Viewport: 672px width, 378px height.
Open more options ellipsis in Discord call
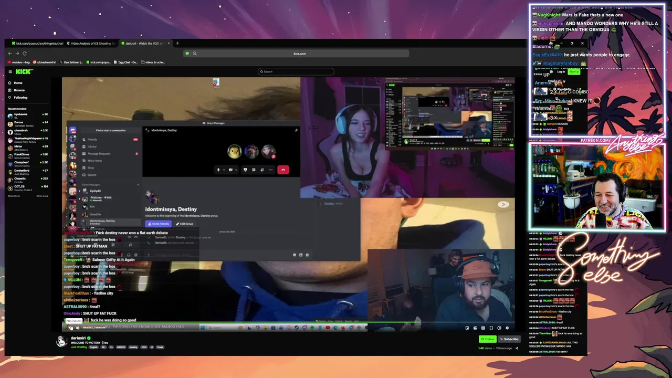pyautogui.click(x=271, y=170)
